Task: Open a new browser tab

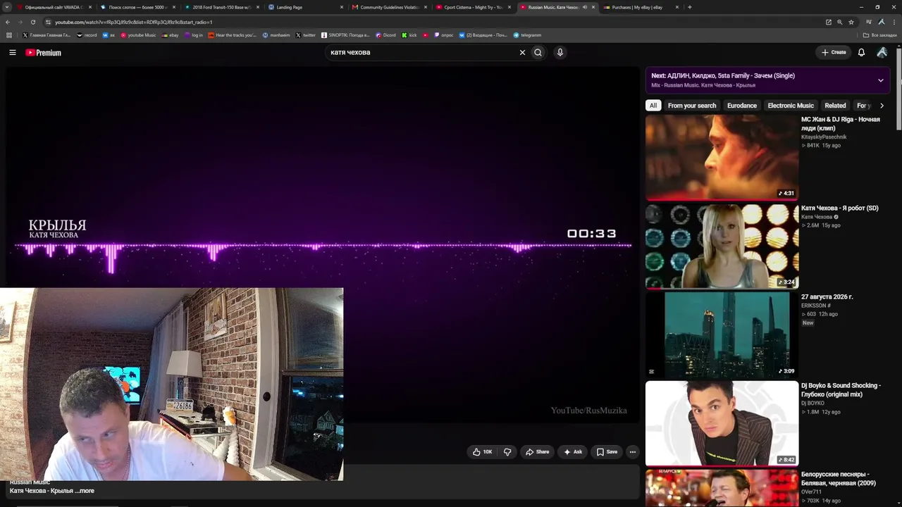Action: click(689, 7)
